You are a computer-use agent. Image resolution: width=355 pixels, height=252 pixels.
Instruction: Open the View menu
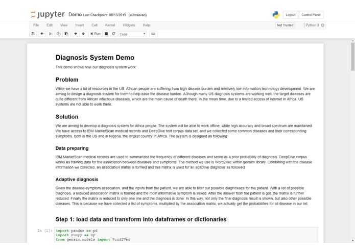click(64, 25)
